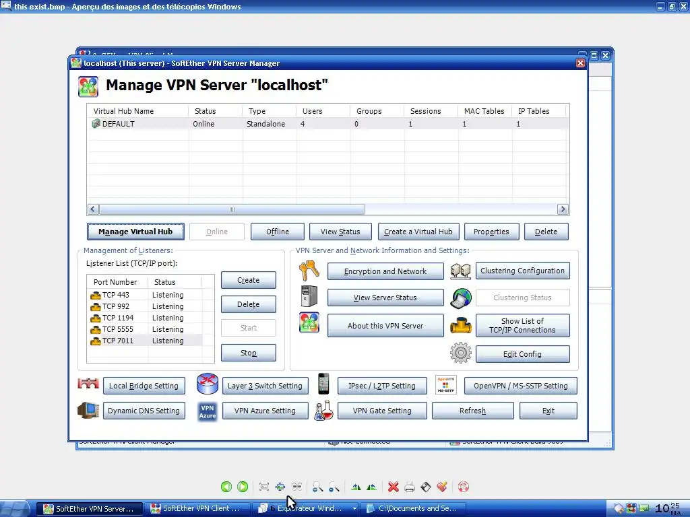The width and height of the screenshot is (690, 517).
Task: Set hub Offline with the Offline button
Action: [x=277, y=232]
